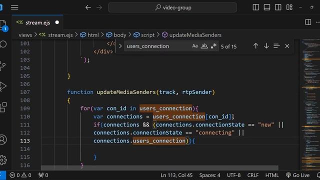320x180 pixels.
Task: Open Run and Debug view
Action: [x=3, y=86]
